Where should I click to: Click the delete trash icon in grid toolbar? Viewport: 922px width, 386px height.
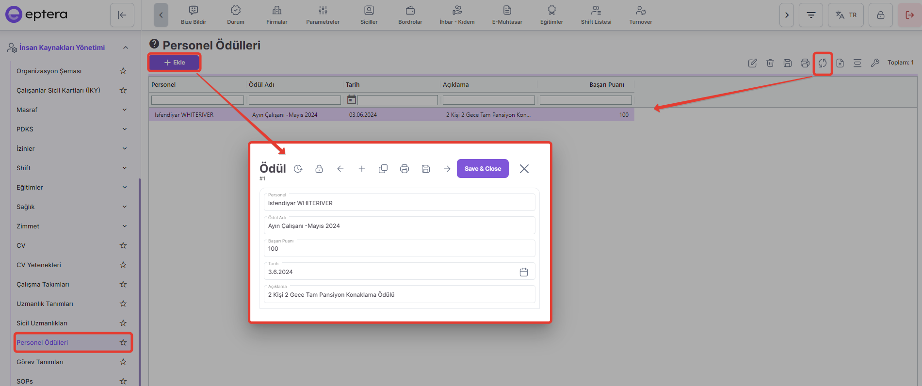[x=770, y=63]
